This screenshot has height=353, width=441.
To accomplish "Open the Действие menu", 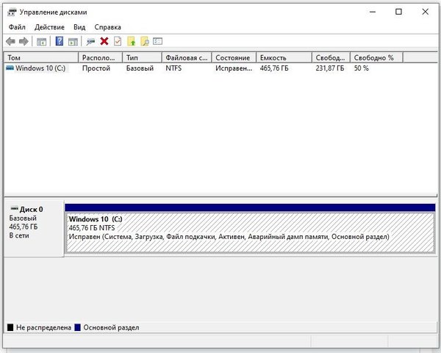I will tap(49, 27).
